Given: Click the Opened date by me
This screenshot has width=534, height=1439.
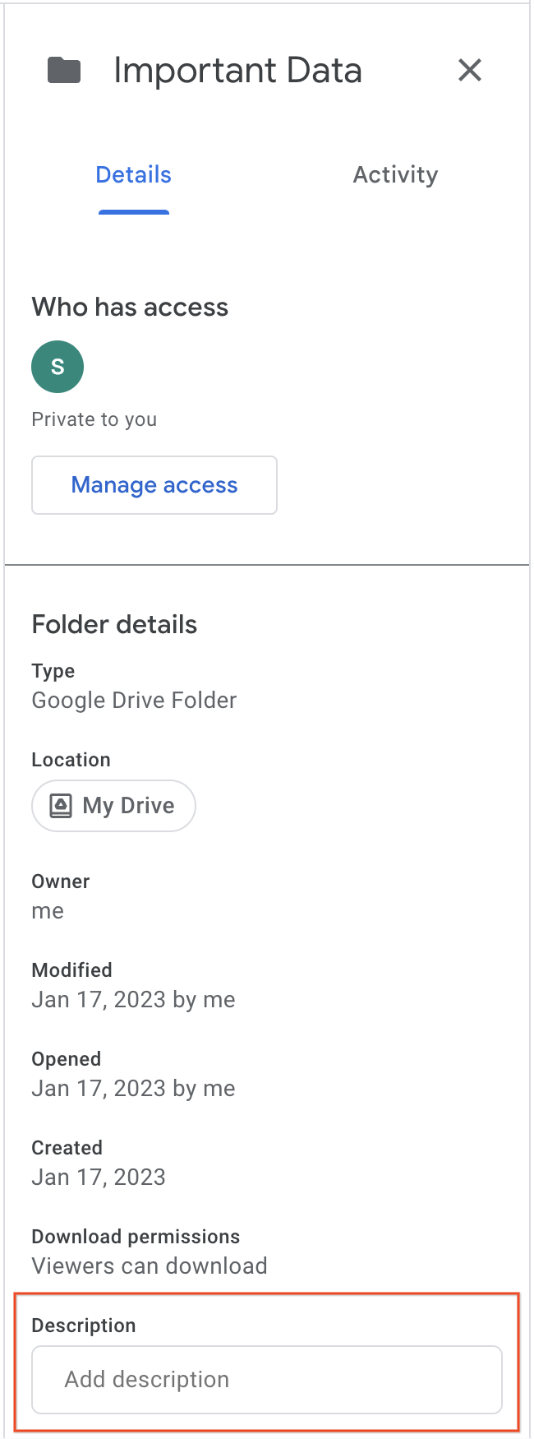Looking at the screenshot, I should coord(133,1088).
